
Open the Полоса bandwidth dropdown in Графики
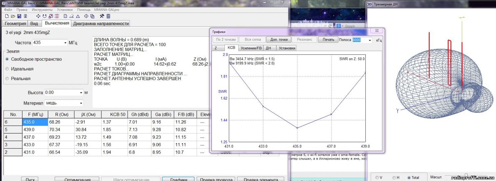pyautogui.click(x=370, y=40)
